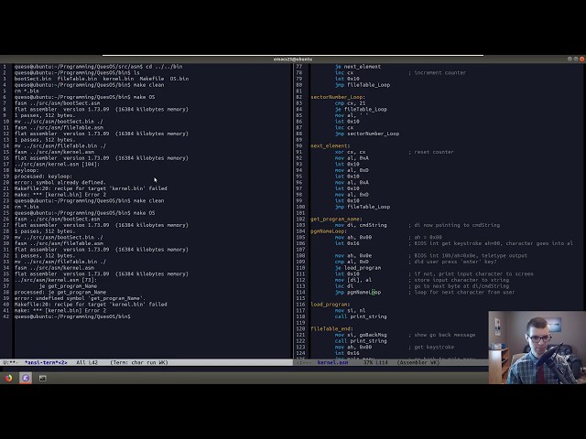Screen dimensions: 586x439
Task: Click 'make OS' on terminal line 6
Action: (145, 97)
